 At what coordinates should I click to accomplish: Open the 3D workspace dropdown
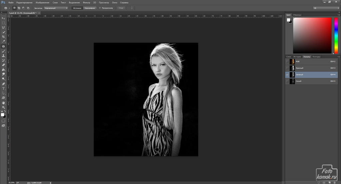click(326, 8)
